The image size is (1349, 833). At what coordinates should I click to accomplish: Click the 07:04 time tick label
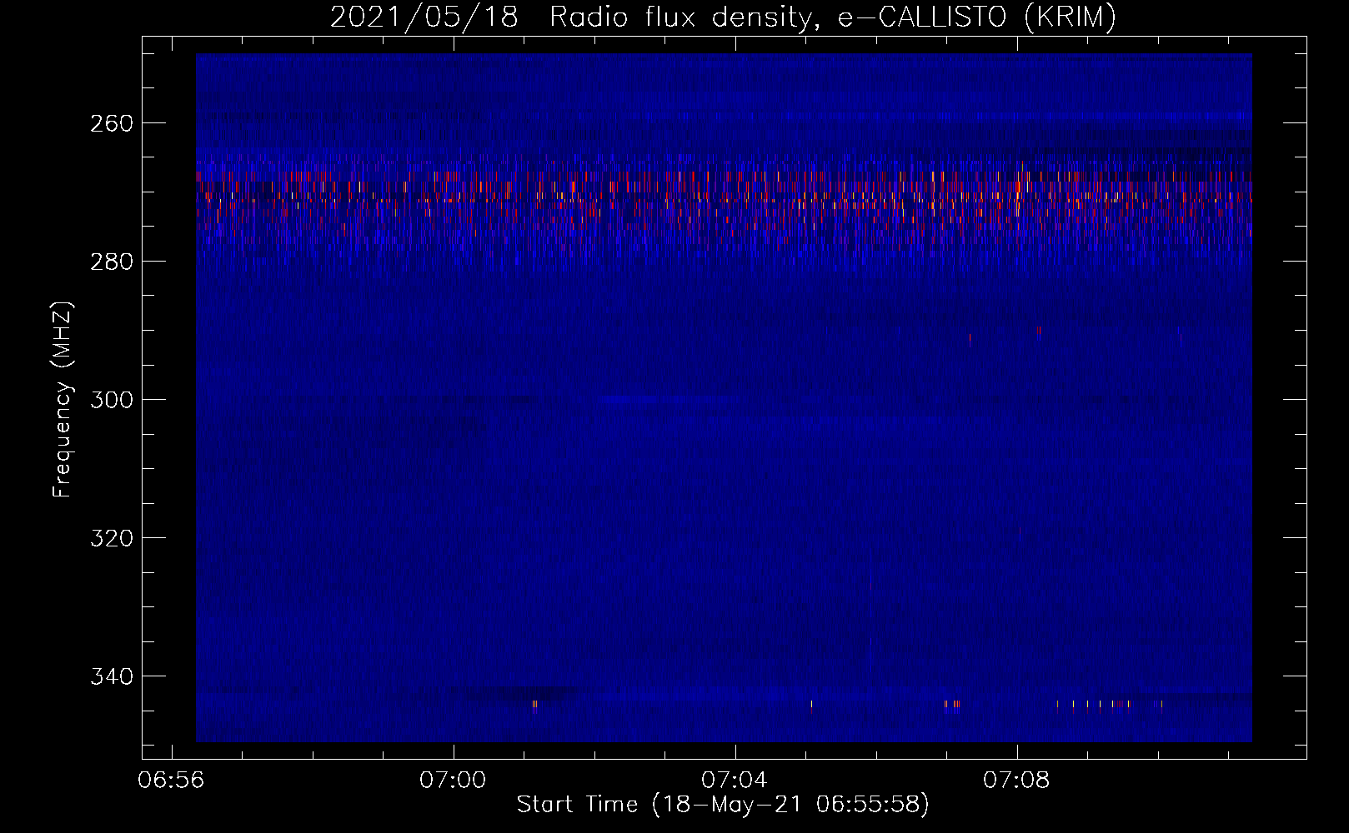(735, 781)
